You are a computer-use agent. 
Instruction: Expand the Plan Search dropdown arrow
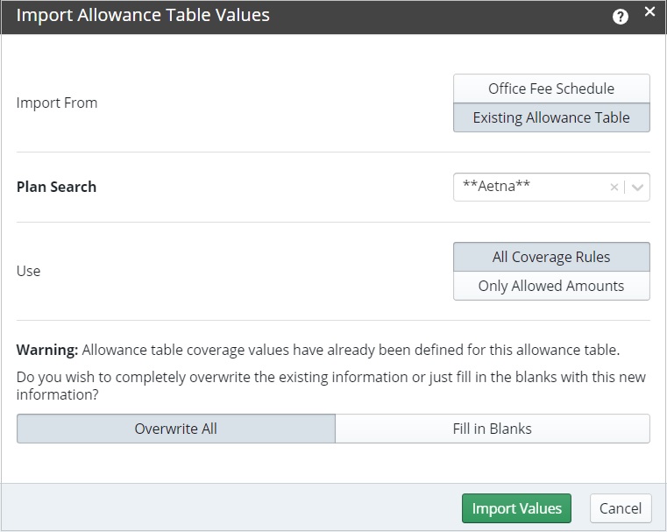click(x=637, y=187)
